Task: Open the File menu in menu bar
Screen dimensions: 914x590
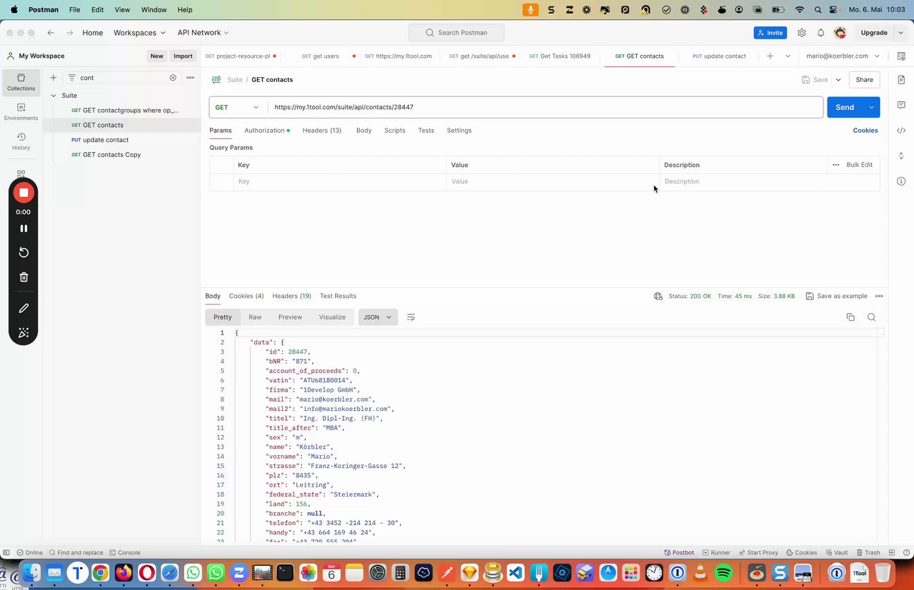Action: click(75, 10)
